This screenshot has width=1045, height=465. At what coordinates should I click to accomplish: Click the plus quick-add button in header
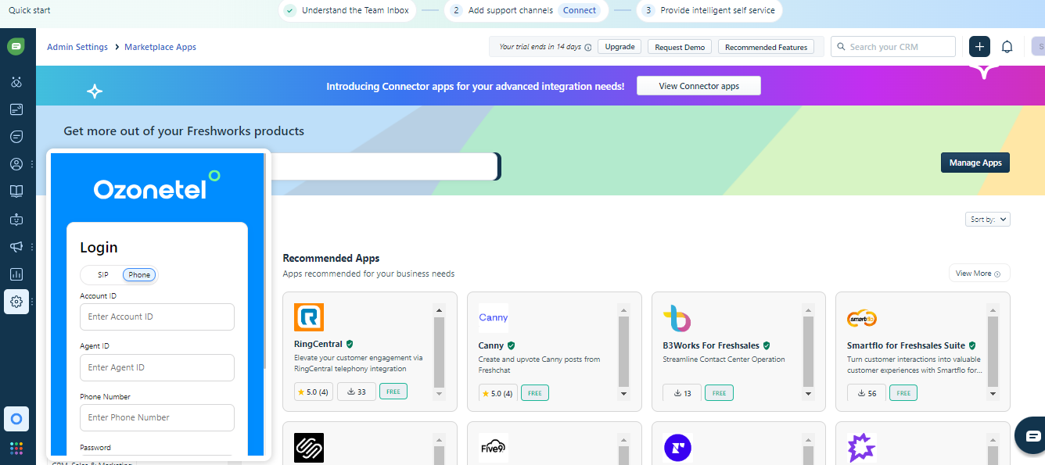[979, 47]
